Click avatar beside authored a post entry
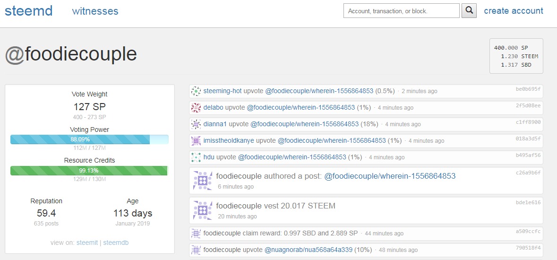The height and width of the screenshot is (260, 557). [x=203, y=180]
